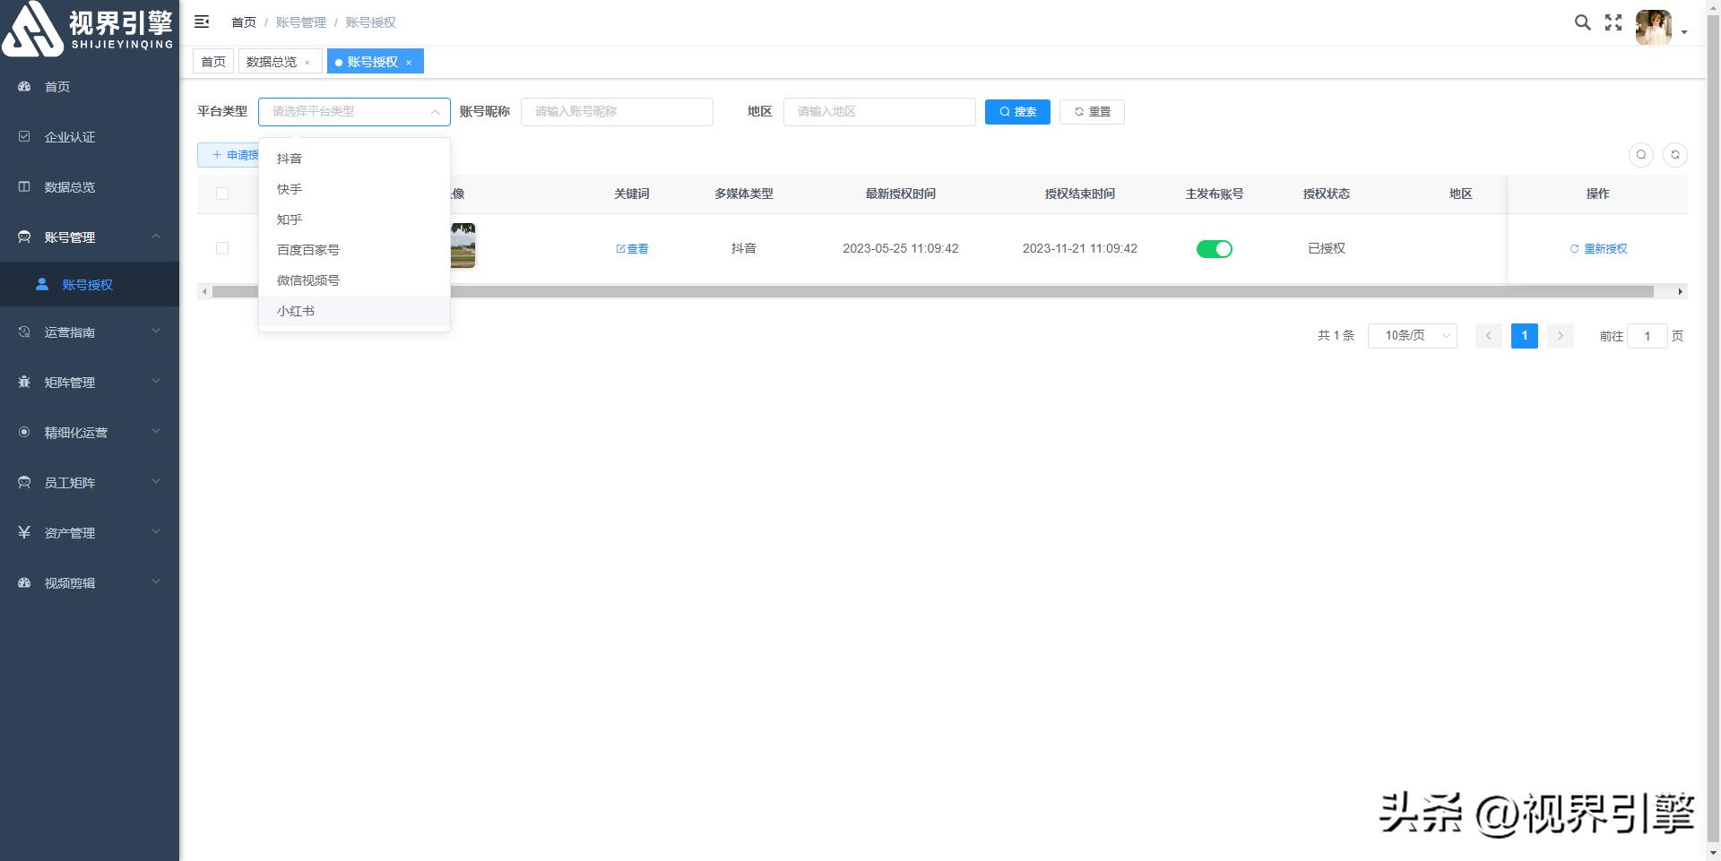Click the column search icon above the table
This screenshot has height=861, width=1721.
pyautogui.click(x=1641, y=154)
